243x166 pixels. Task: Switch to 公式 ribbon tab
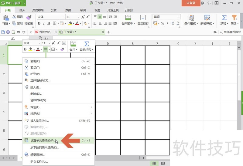tap(54, 10)
